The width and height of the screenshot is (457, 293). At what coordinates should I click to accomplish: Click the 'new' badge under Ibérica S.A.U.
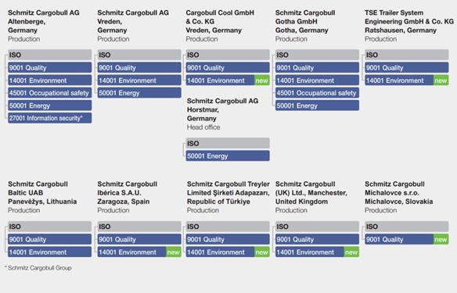[174, 252]
